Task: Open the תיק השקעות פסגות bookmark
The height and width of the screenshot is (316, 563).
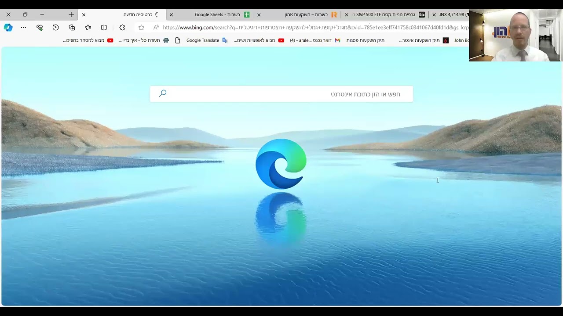Action: click(365, 40)
